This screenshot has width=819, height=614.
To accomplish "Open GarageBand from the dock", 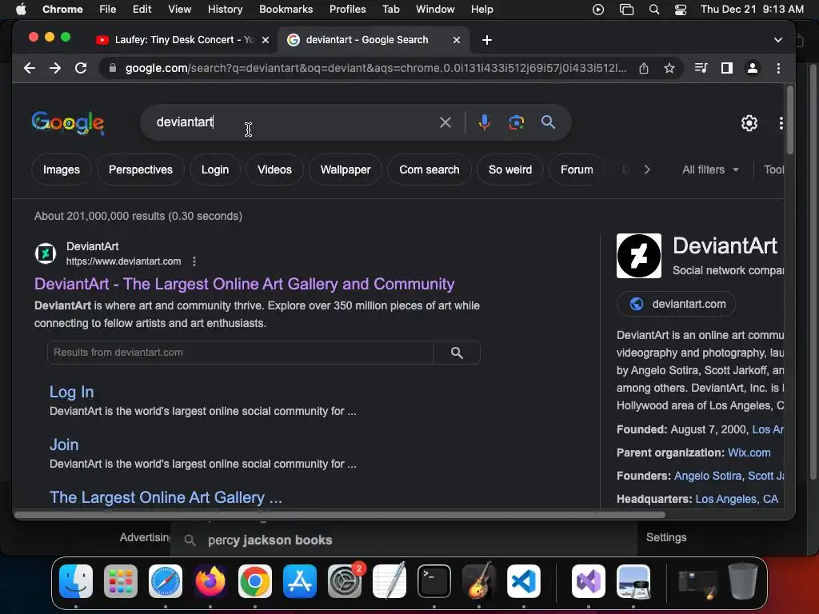I will [x=479, y=580].
